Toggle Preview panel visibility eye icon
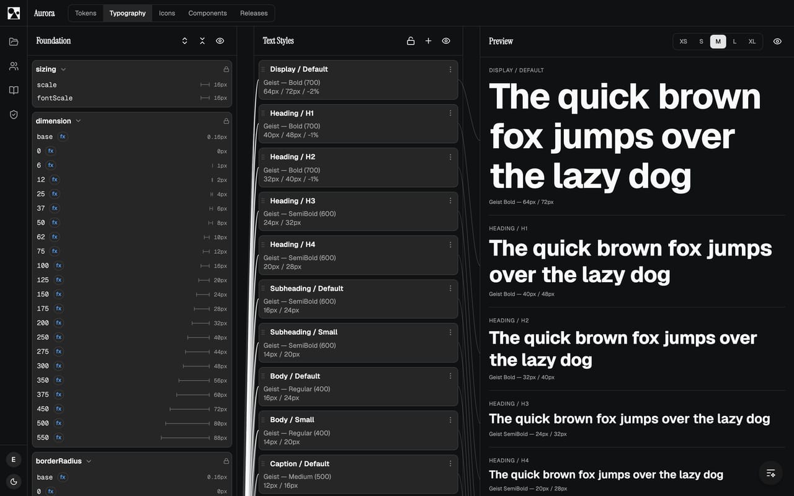794x496 pixels. [777, 42]
